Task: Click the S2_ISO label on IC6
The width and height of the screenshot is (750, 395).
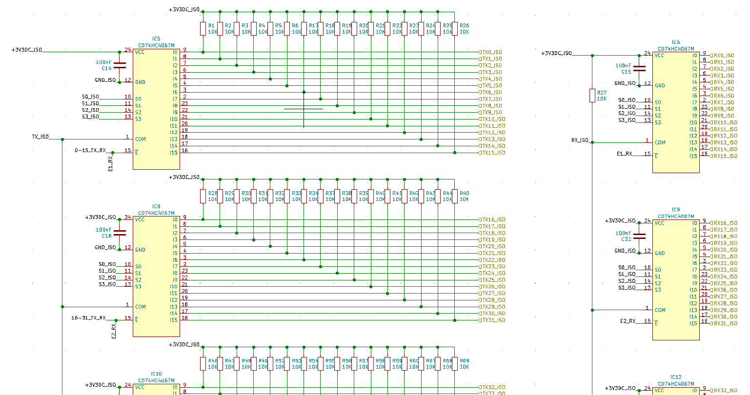Action: point(627,113)
